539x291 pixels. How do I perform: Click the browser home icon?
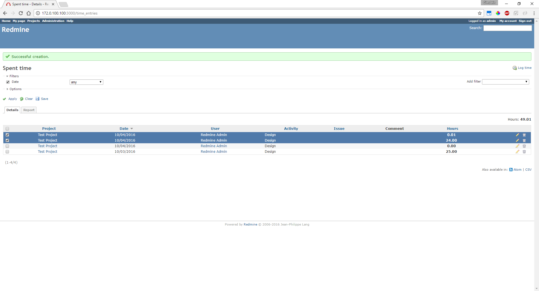pyautogui.click(x=29, y=13)
